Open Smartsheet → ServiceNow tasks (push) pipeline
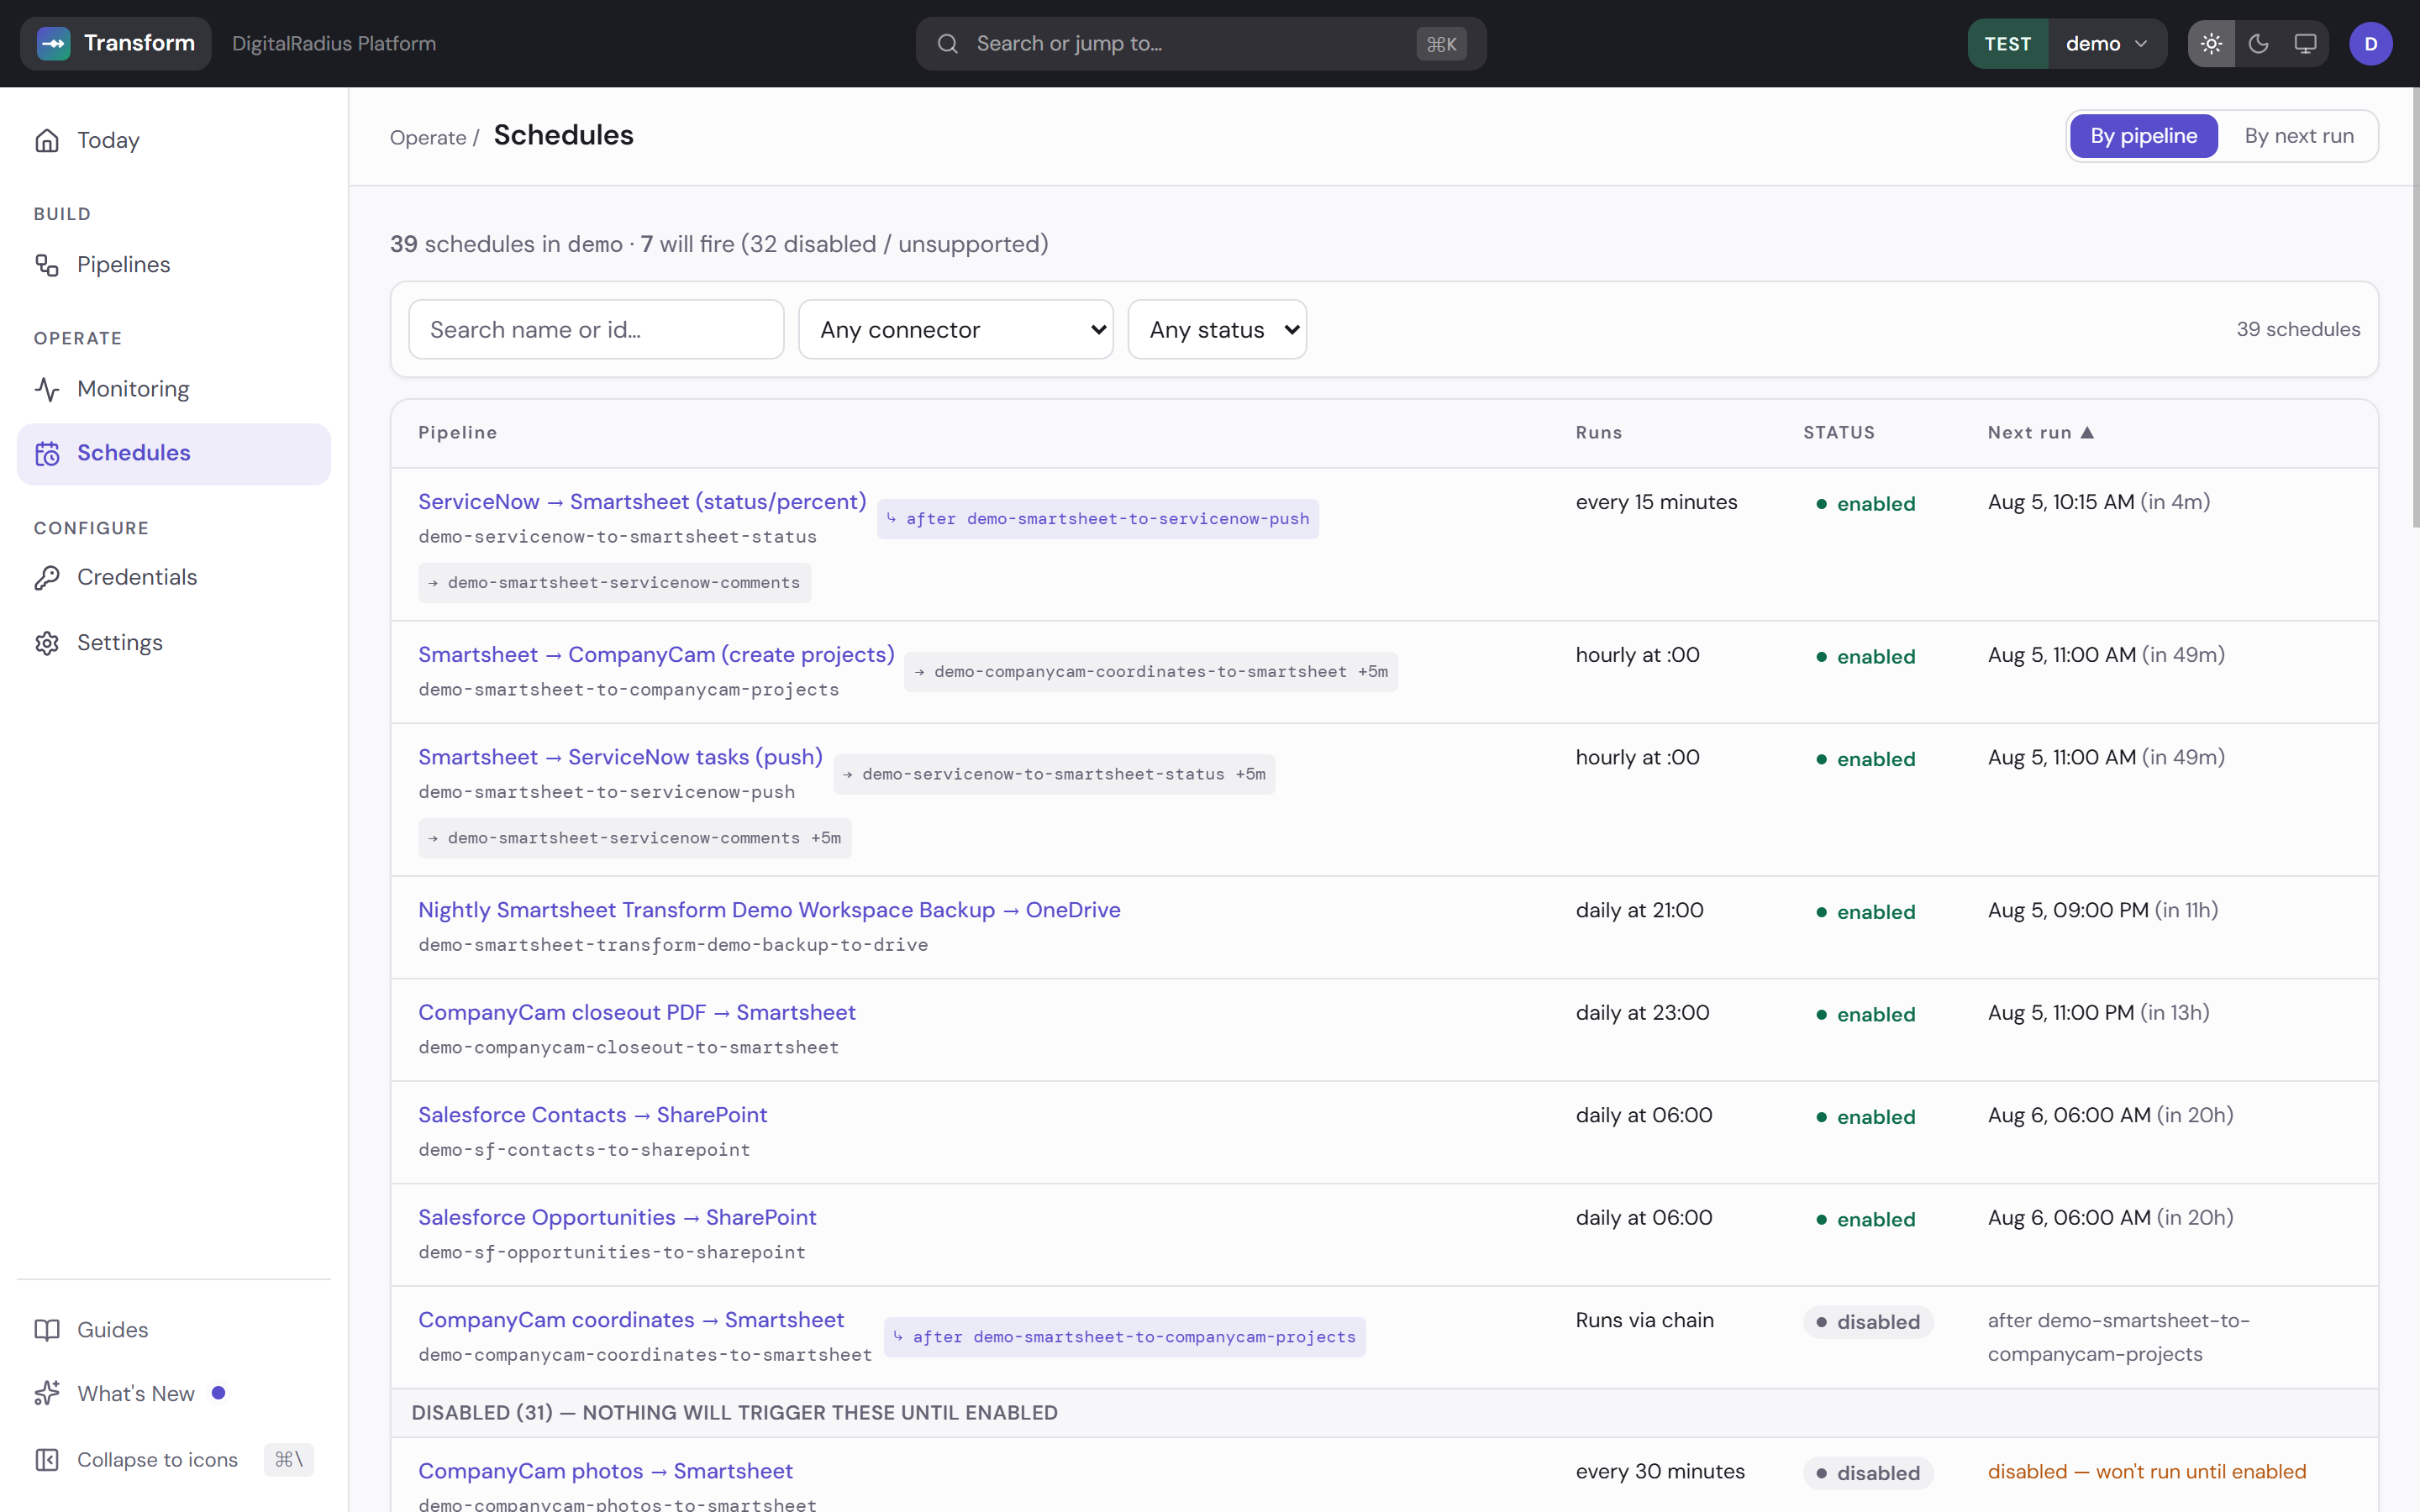Viewport: 2420px width, 1512px height. 620,757
